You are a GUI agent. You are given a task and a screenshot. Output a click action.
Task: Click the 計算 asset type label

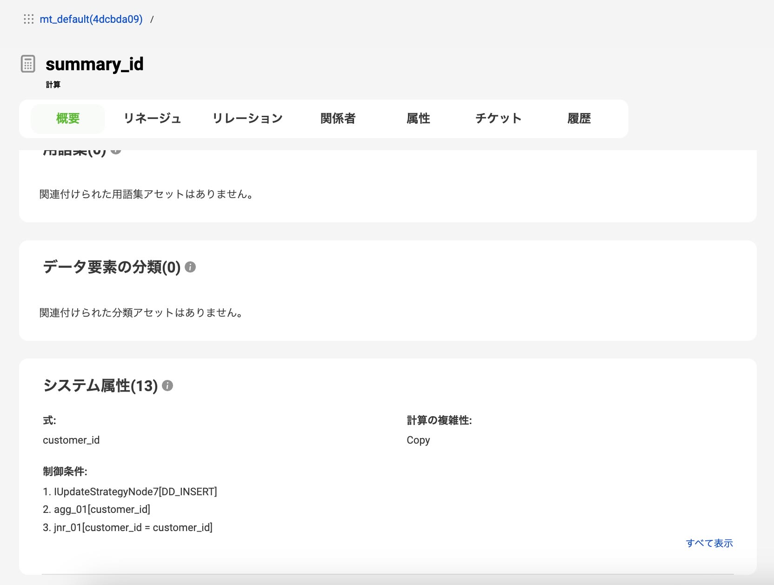[53, 85]
